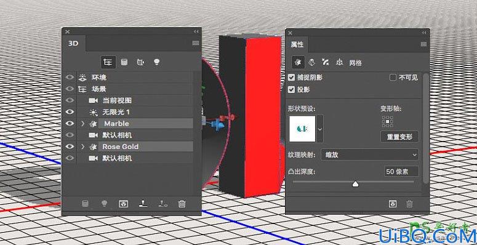Image resolution: width=477 pixels, height=245 pixels.
Task: Select the 场景 row
Action: (x=135, y=89)
